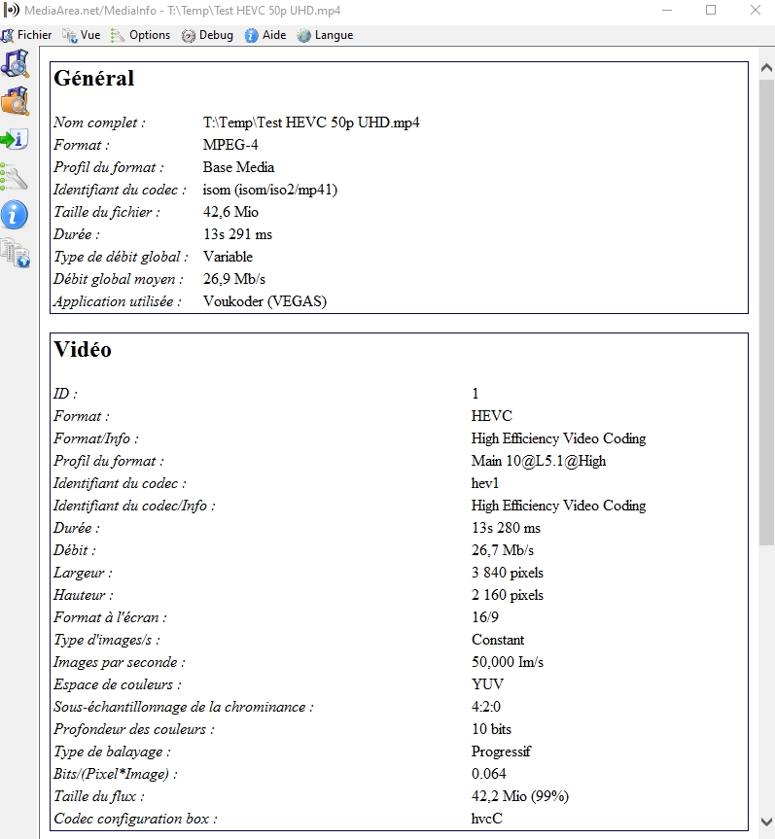Click the 'hev1' codec identifier value
Image resolution: width=775 pixels, height=839 pixels.
coord(484,484)
